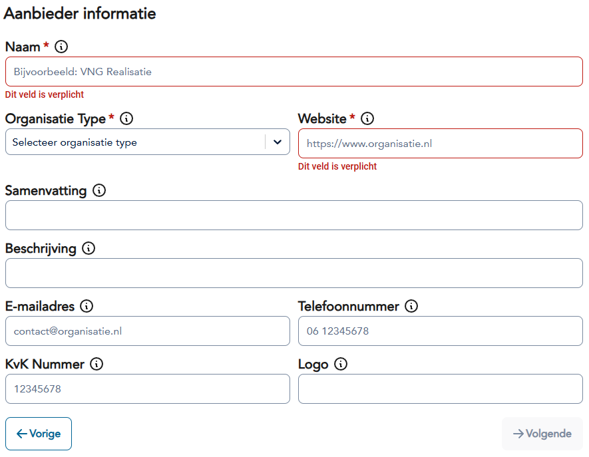Click inside the Beschrijving field

click(294, 273)
